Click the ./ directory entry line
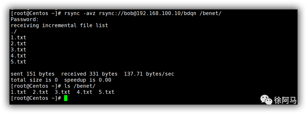The image size is (307, 114). (14, 32)
